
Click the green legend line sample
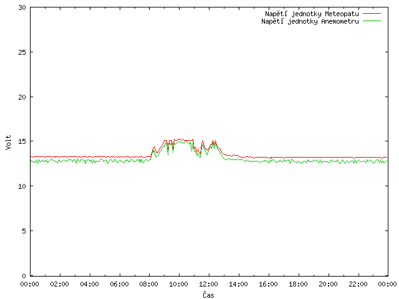coord(372,21)
